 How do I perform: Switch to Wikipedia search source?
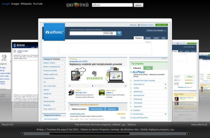(26, 4)
